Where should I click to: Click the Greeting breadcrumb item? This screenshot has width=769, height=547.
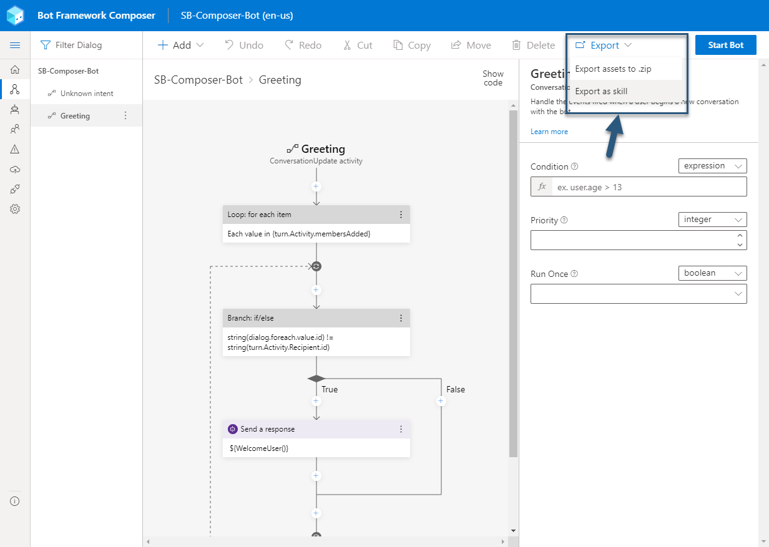(280, 80)
